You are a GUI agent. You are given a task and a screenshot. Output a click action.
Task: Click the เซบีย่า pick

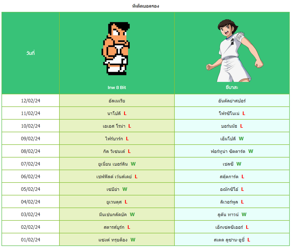pyautogui.click(x=113, y=189)
